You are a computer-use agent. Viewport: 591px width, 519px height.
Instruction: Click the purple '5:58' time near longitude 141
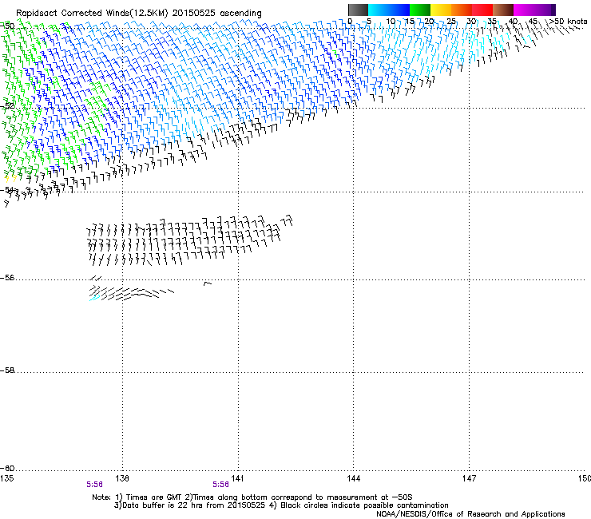221,485
